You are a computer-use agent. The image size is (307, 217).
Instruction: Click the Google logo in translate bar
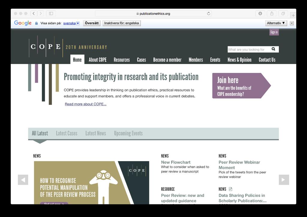(x=23, y=23)
